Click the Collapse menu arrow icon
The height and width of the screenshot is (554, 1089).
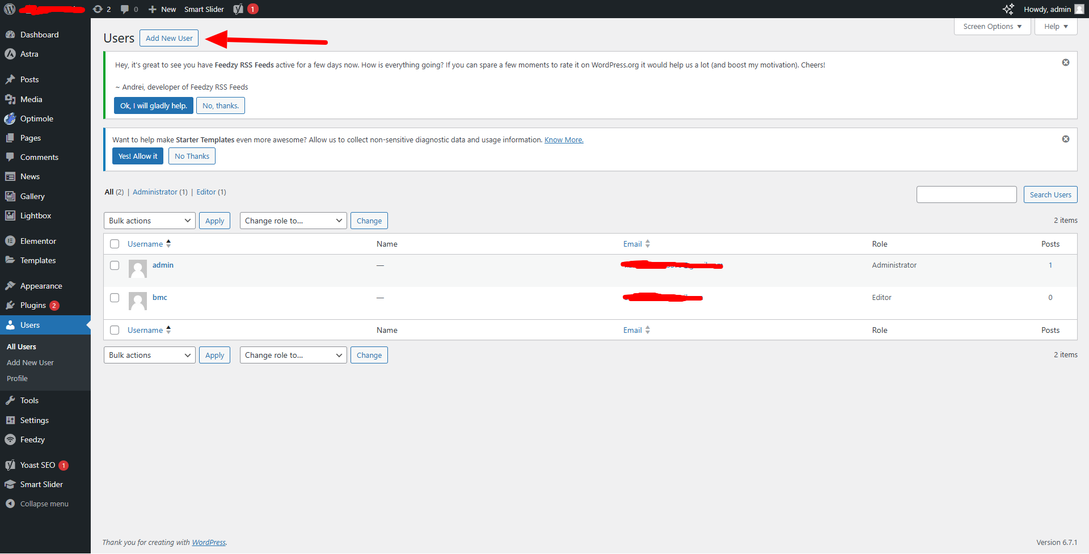(10, 504)
